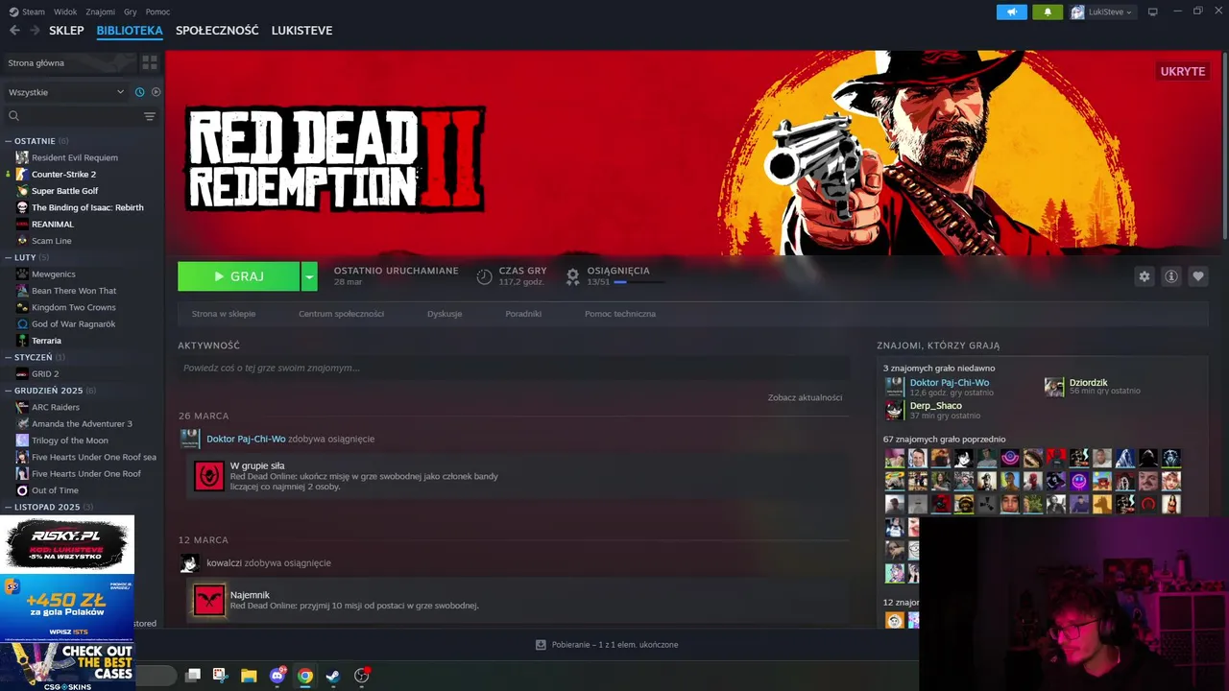Image resolution: width=1229 pixels, height=691 pixels.
Task: Open notifications with the green bell
Action: pyautogui.click(x=1048, y=12)
